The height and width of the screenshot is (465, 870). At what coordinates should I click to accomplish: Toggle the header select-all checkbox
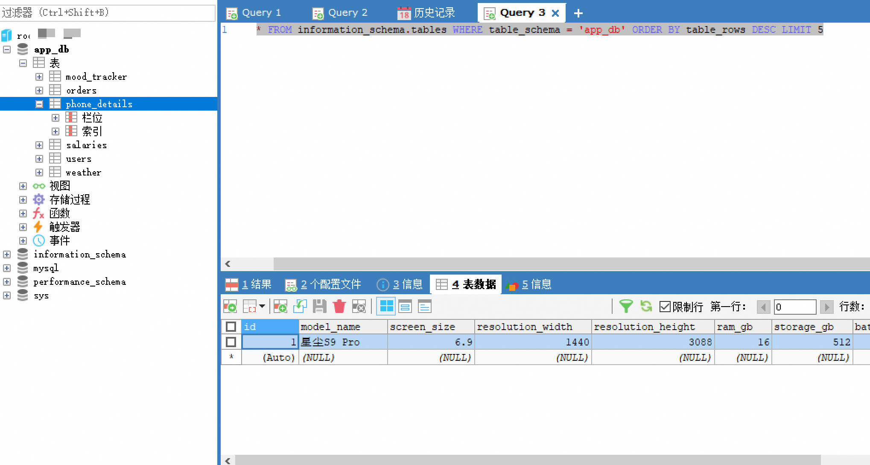click(x=231, y=327)
